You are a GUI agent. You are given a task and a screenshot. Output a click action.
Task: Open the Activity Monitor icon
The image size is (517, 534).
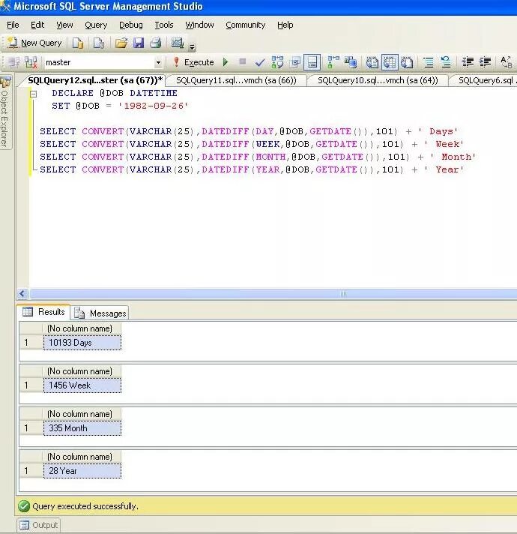[x=178, y=43]
